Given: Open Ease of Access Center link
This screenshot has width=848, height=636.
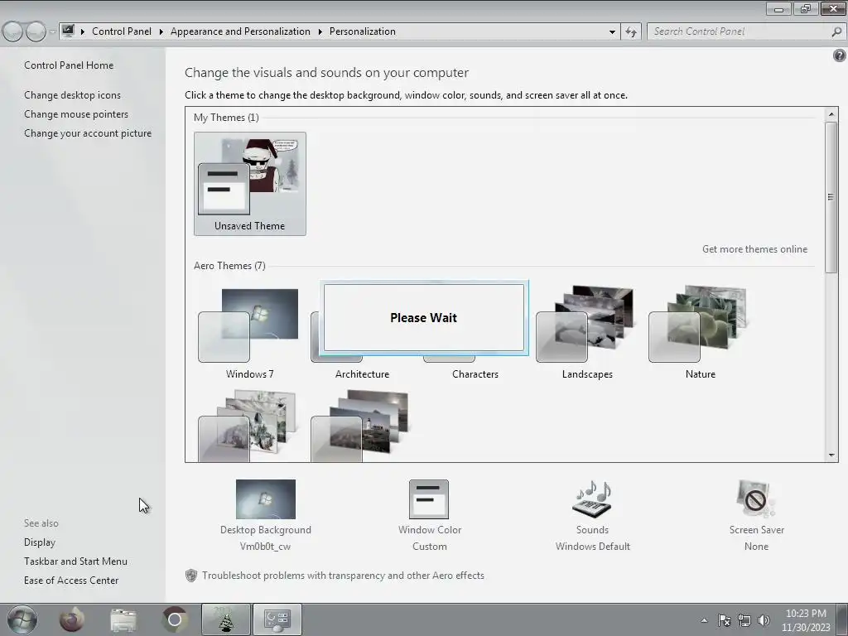Looking at the screenshot, I should 71,581.
